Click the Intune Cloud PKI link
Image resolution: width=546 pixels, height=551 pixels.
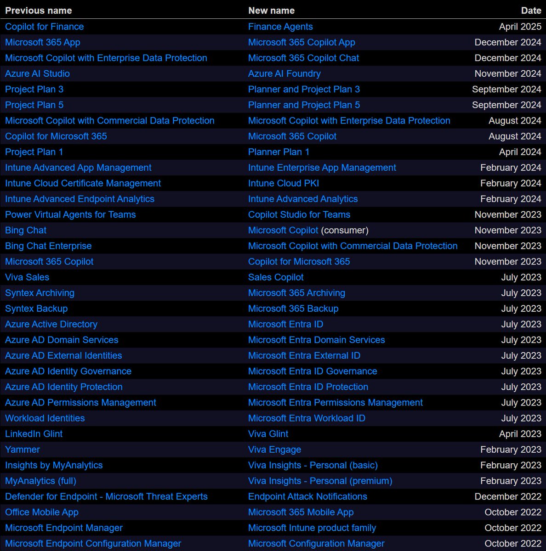(284, 183)
